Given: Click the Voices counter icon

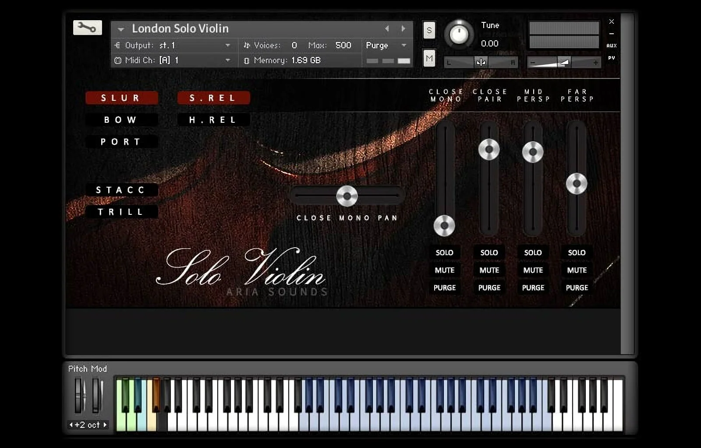Looking at the screenshot, I should click(x=248, y=45).
